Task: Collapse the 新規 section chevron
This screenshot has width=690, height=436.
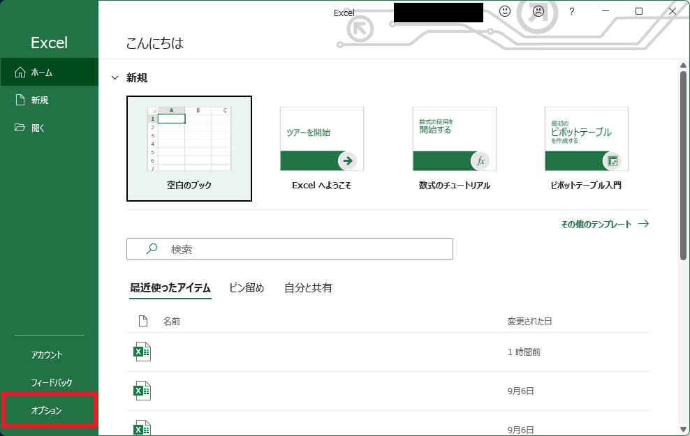Action: pyautogui.click(x=115, y=78)
